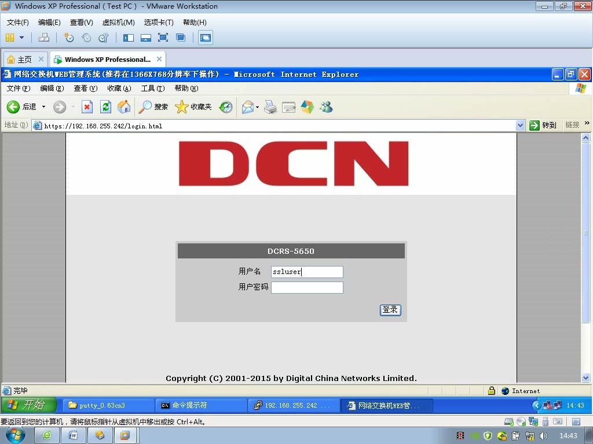Click the 转到 go button
Screen dimensions: 593x444
[543, 125]
